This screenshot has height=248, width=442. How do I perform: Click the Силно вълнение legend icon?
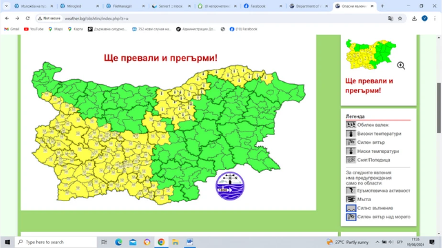(x=351, y=208)
